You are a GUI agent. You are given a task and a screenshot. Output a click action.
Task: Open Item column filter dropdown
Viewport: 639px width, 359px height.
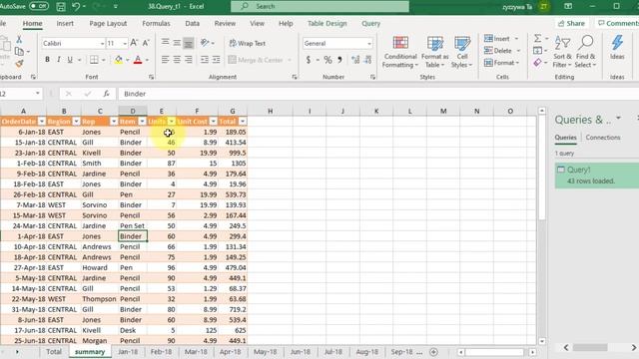tap(142, 122)
